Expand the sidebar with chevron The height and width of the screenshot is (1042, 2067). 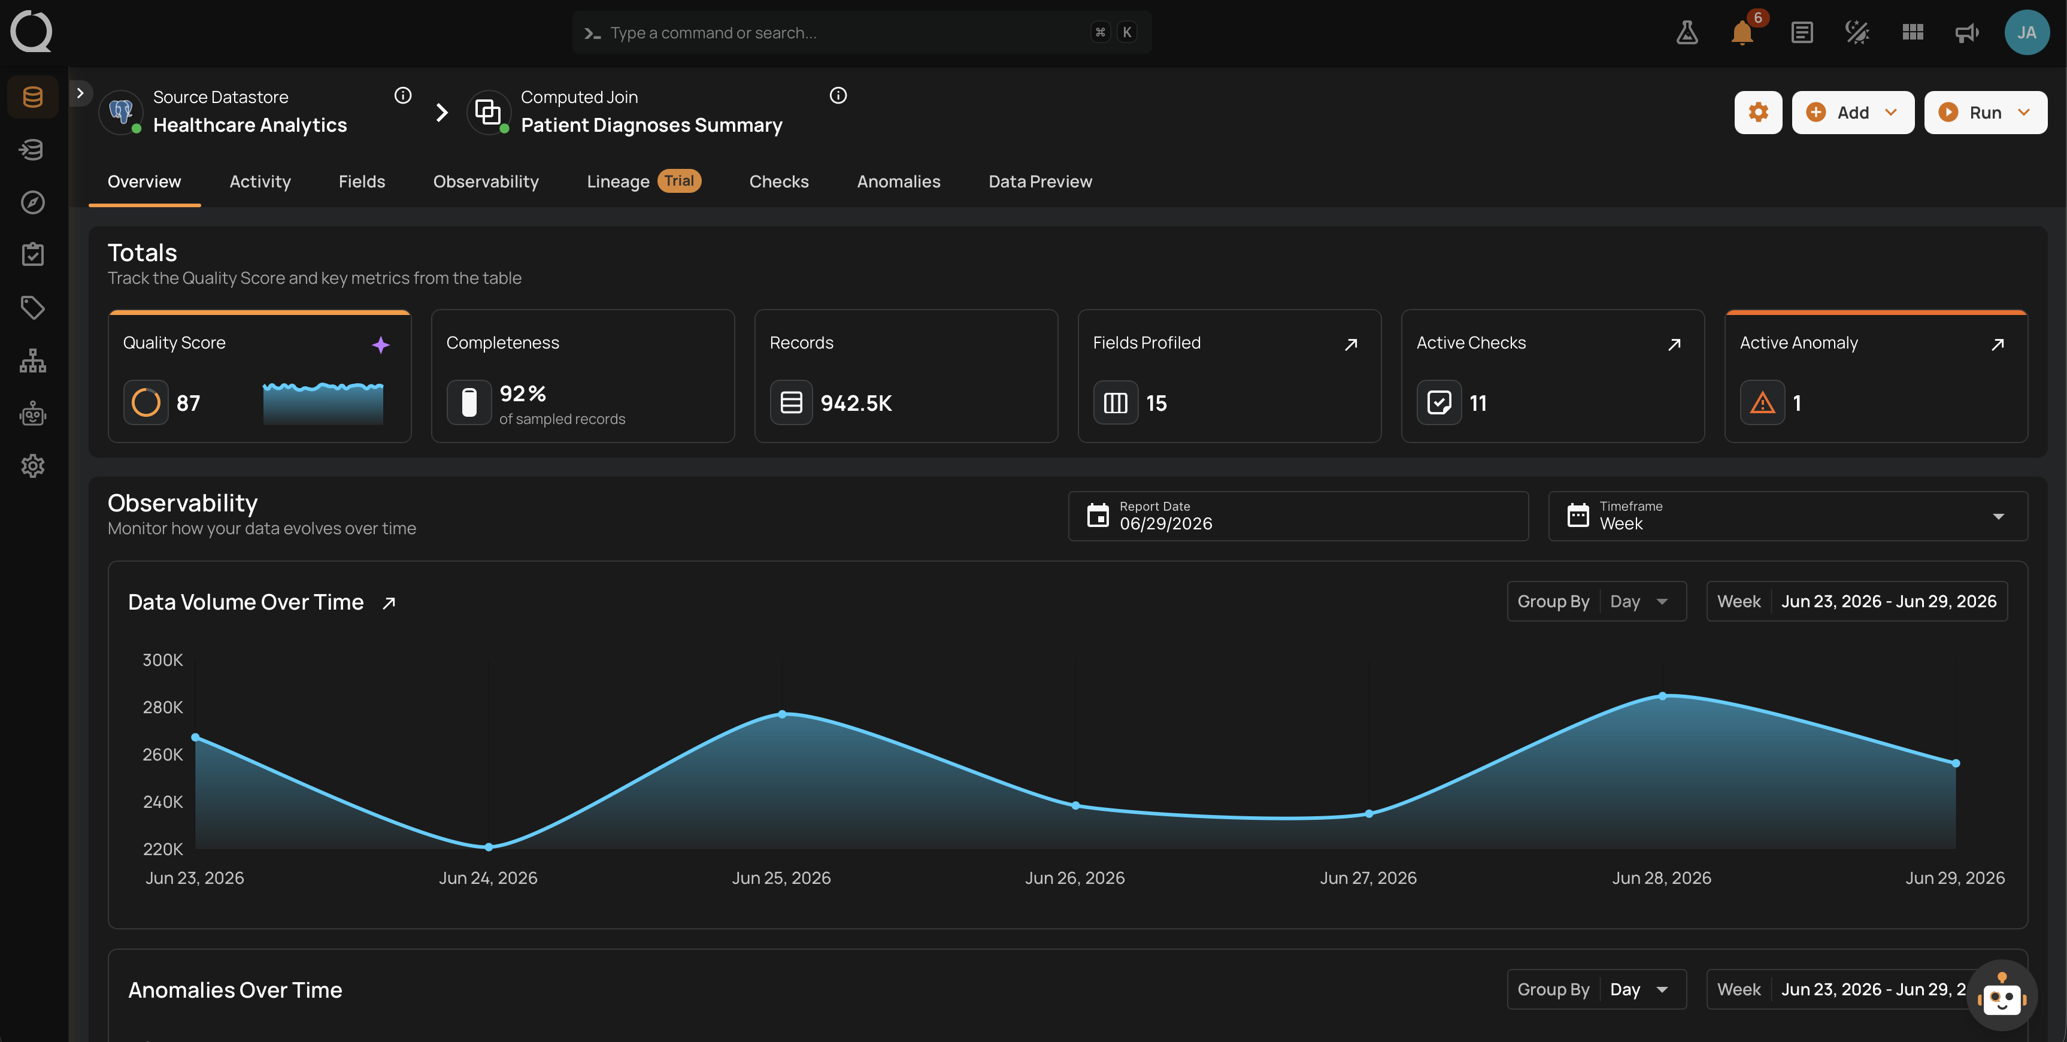click(80, 93)
